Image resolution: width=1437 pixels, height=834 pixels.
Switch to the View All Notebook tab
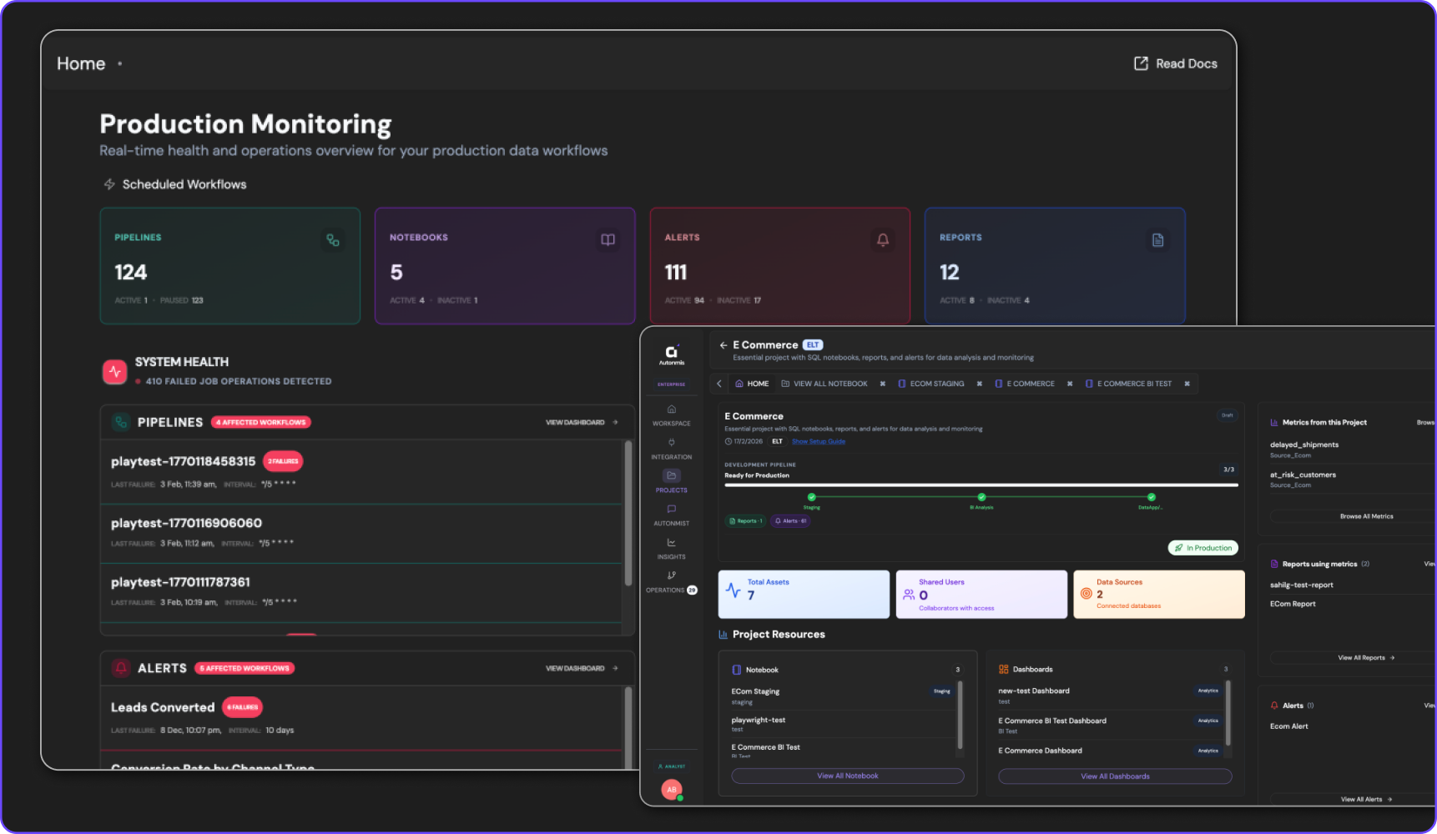824,384
